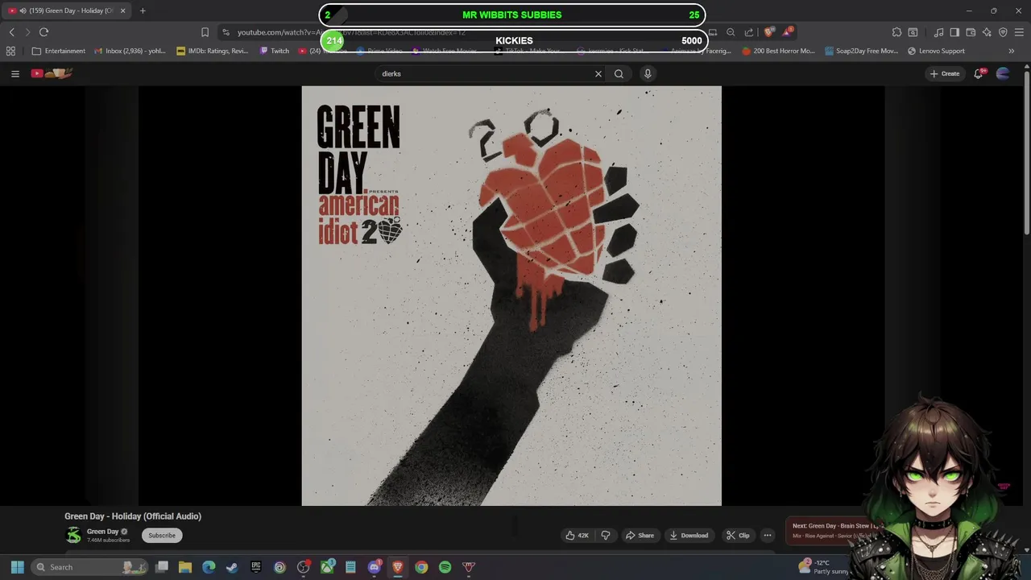Expand the bookmarks overflow chevron
The height and width of the screenshot is (580, 1031).
click(x=1012, y=51)
